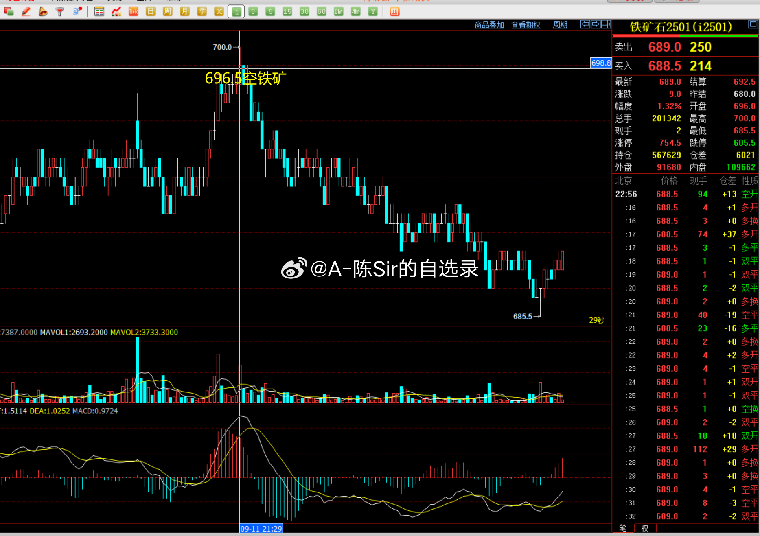The image size is (760, 536).
Task: Toggle the side panel layout icon
Action: (606, 24)
